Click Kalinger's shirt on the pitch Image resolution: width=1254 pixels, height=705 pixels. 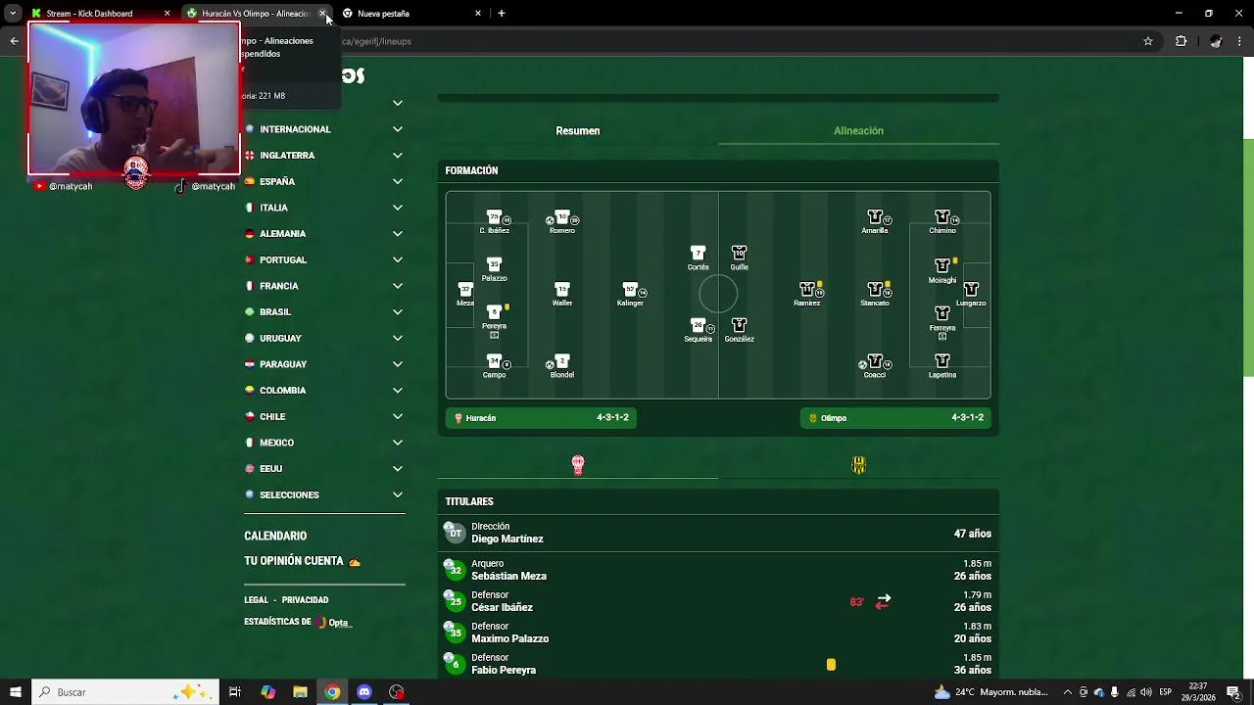click(x=630, y=290)
